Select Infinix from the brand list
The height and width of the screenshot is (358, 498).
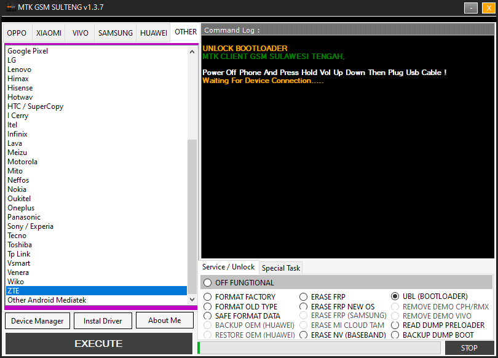coord(17,134)
